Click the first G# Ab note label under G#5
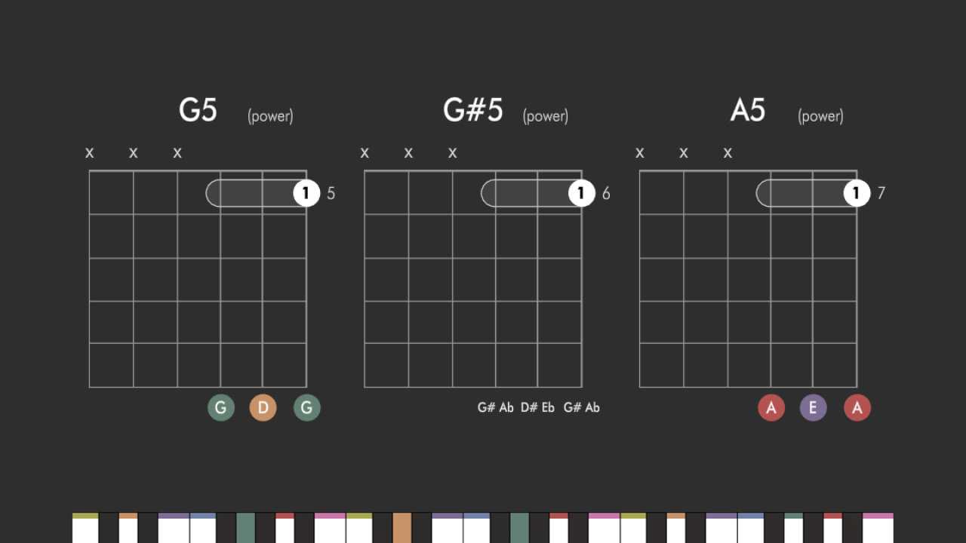Image resolution: width=966 pixels, height=543 pixels. pos(495,407)
